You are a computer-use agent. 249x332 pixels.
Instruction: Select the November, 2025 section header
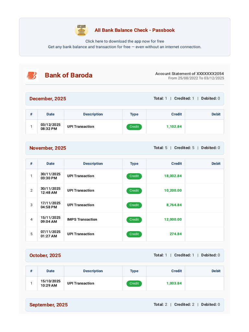coord(125,148)
